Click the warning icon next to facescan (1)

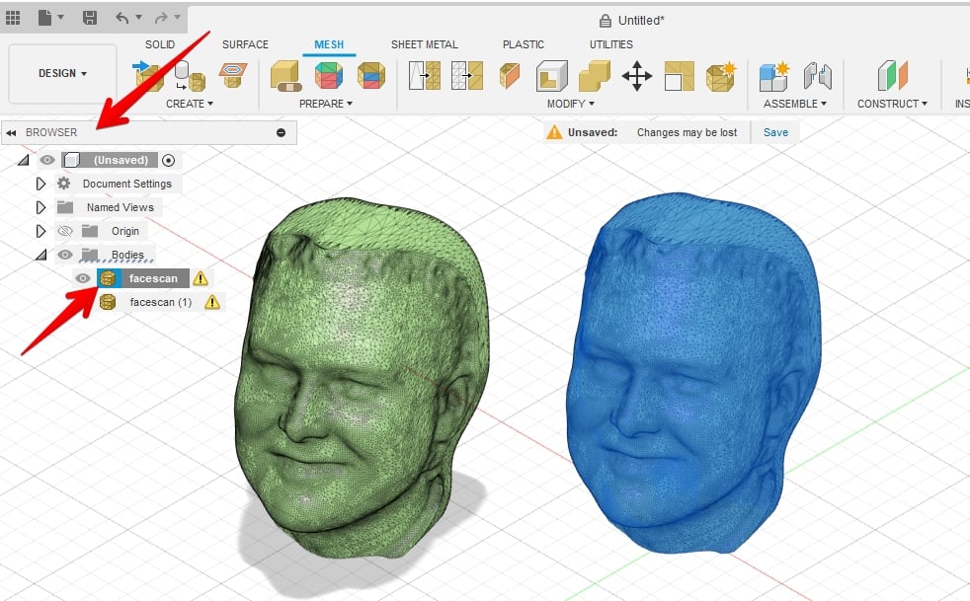[x=212, y=302]
